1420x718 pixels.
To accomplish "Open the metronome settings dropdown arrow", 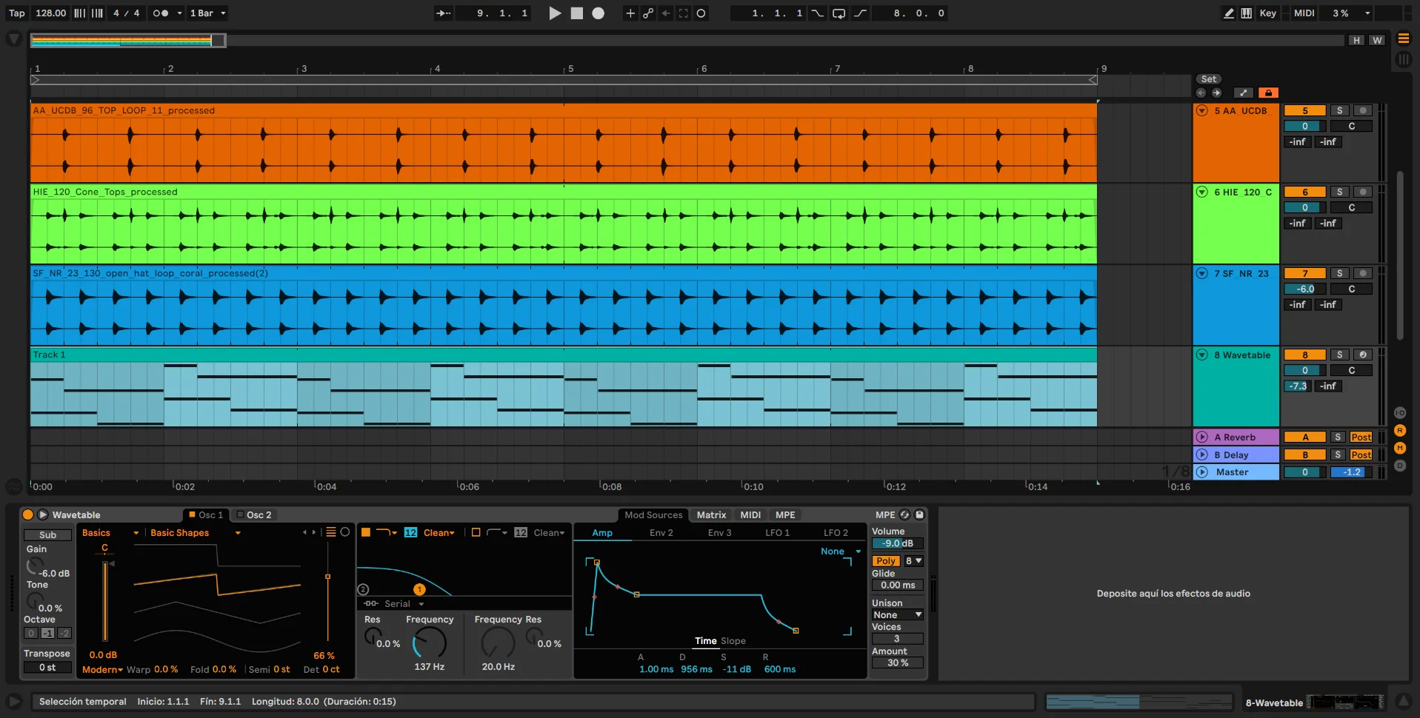I will (179, 13).
